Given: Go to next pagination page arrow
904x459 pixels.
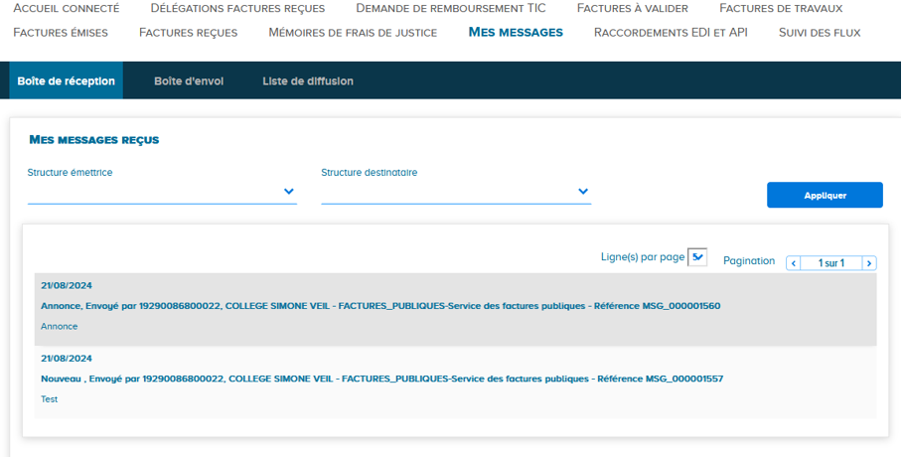Looking at the screenshot, I should (869, 263).
